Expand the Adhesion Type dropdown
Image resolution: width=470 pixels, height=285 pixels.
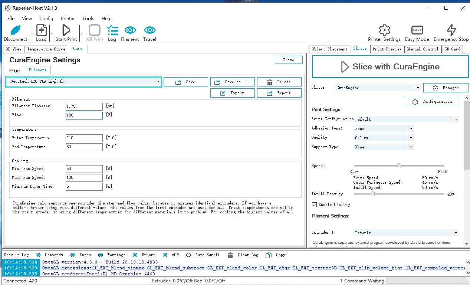click(x=411, y=128)
